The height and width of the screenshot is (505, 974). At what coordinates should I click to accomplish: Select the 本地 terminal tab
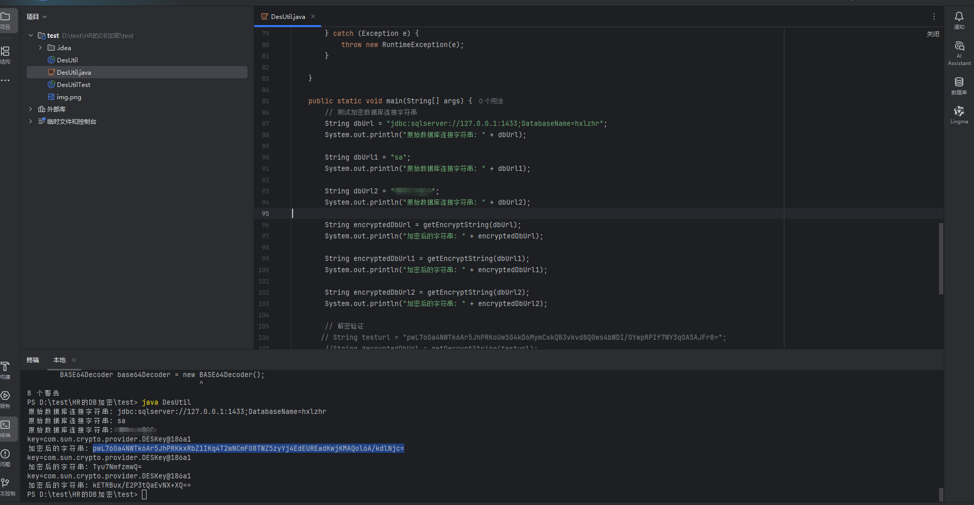click(59, 360)
